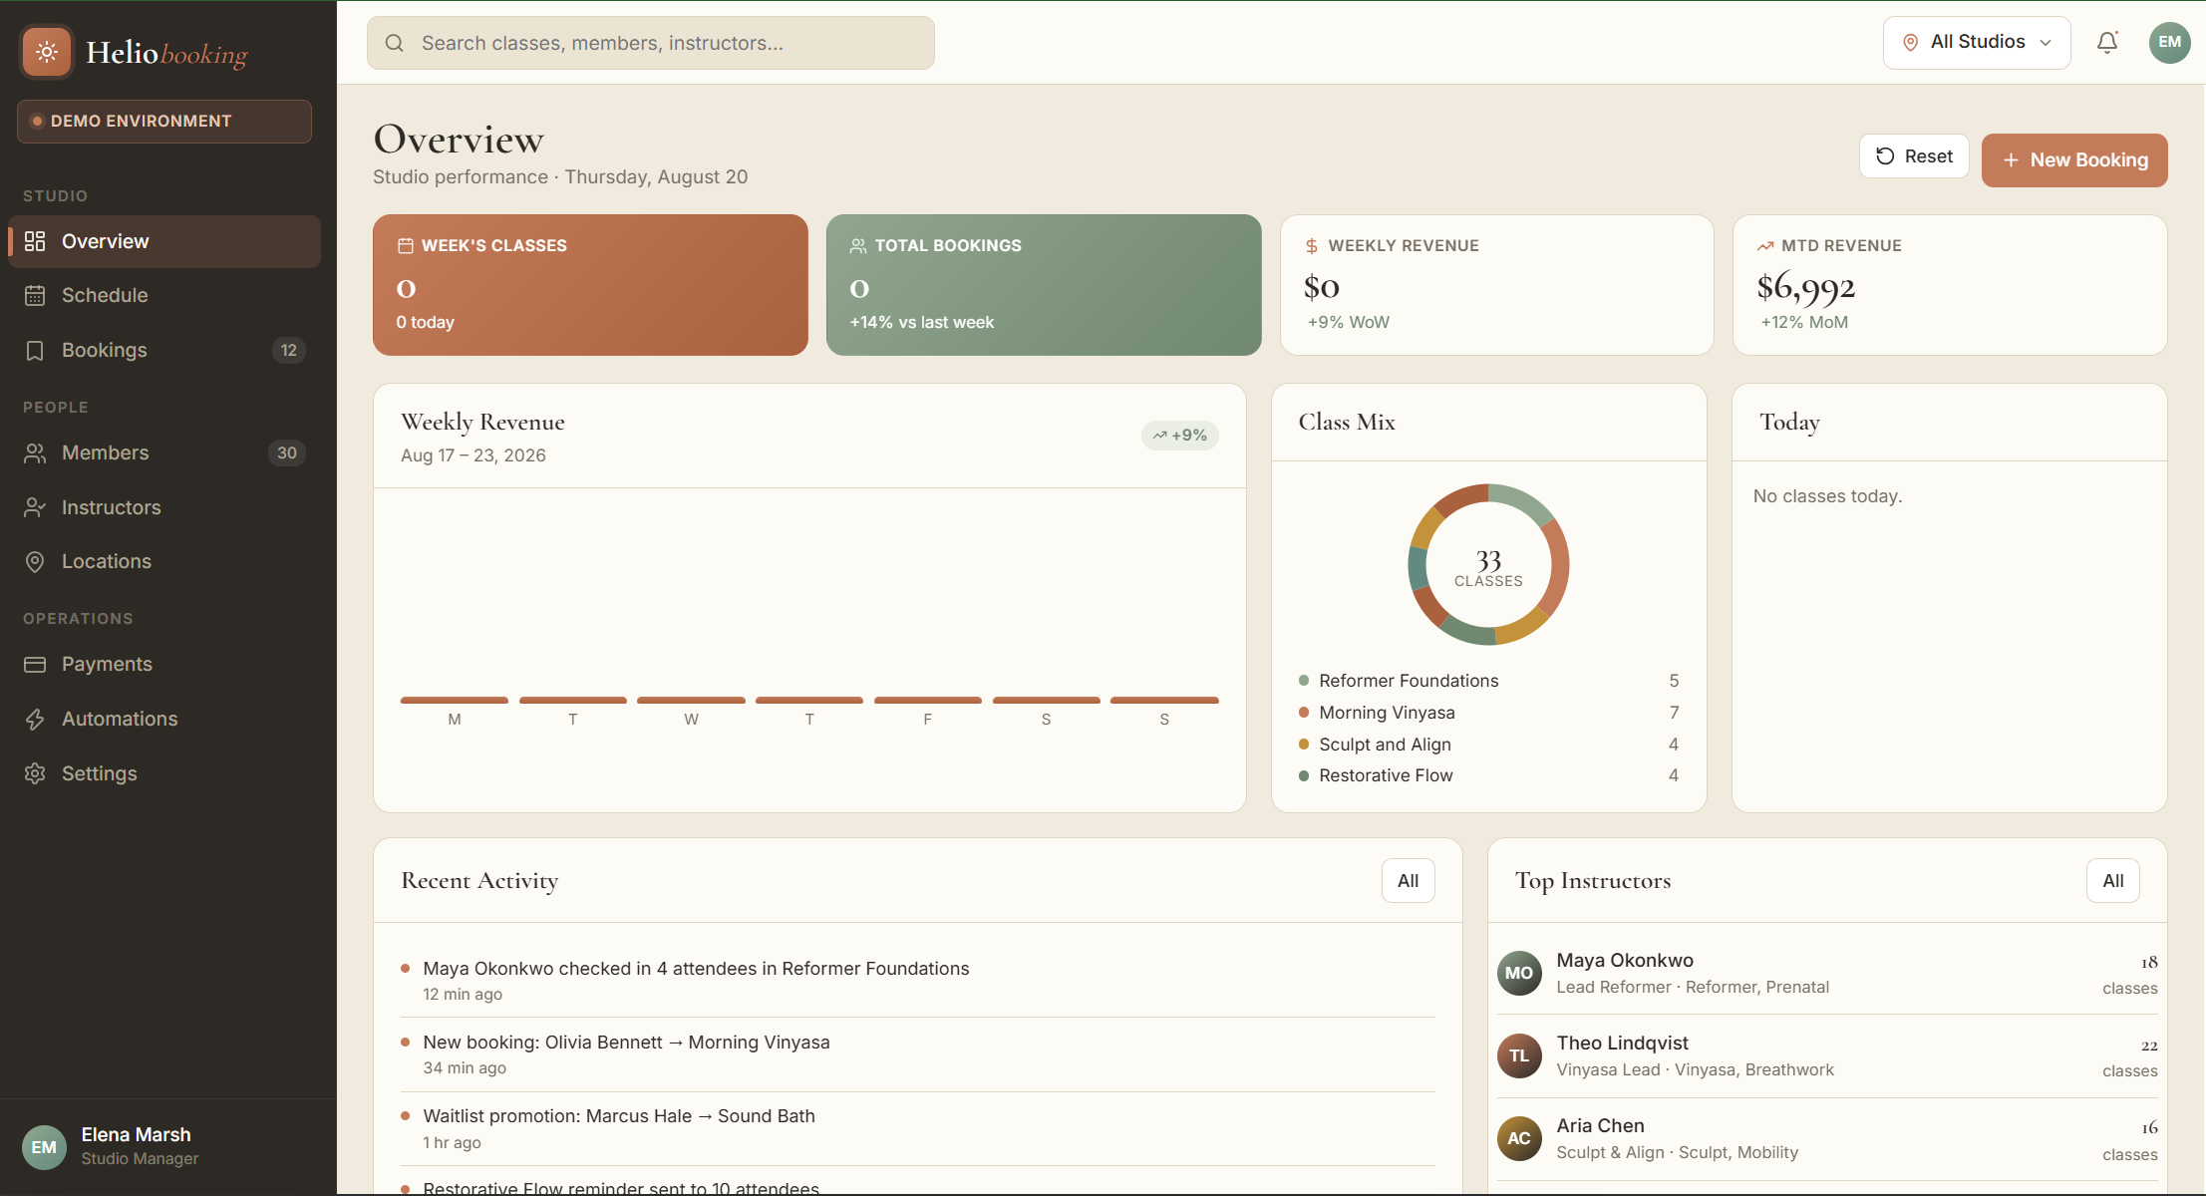
Task: Open the notifications bell
Action: [x=2107, y=43]
